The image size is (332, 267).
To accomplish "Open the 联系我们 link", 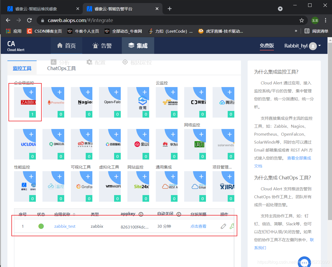I will click(284, 244).
